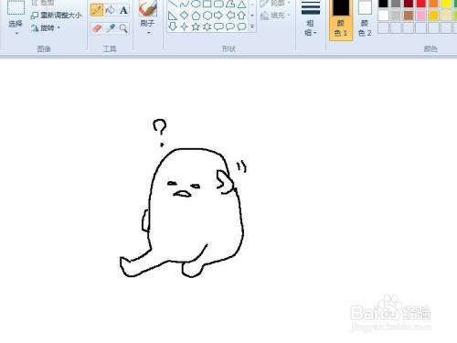
Task: Select the Eraser tool
Action: tap(97, 28)
